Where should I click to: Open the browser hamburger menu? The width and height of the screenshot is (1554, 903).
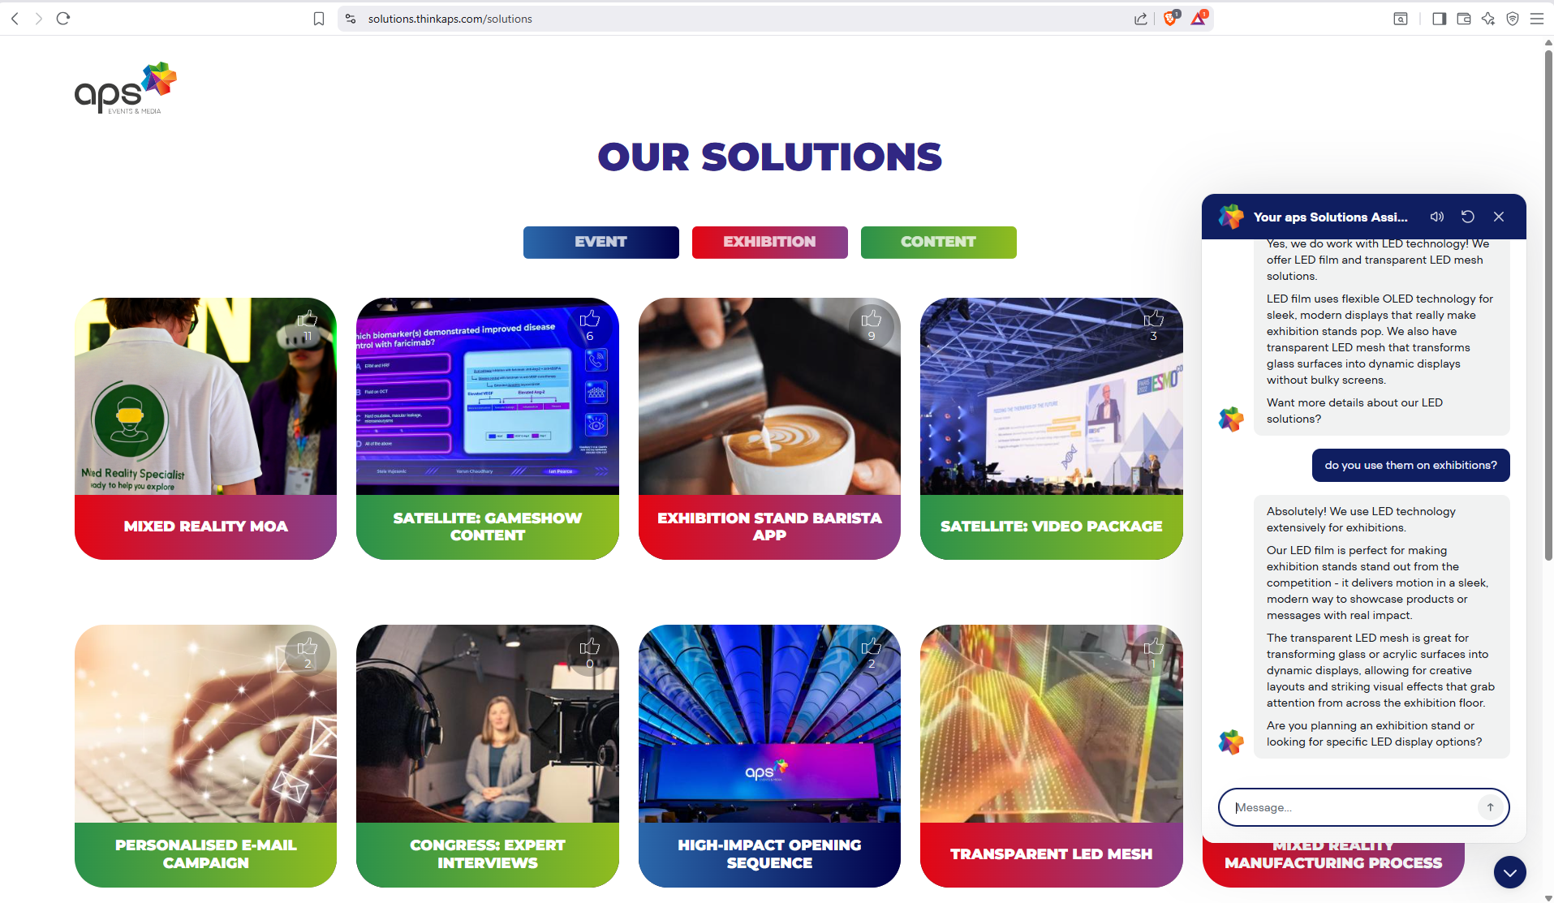1536,19
